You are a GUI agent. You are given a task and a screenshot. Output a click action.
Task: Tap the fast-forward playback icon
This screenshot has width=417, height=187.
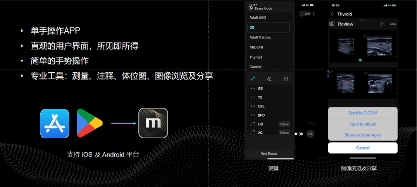[x=301, y=134]
